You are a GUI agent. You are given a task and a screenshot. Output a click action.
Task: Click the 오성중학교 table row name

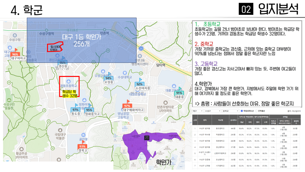[x=220, y=160]
